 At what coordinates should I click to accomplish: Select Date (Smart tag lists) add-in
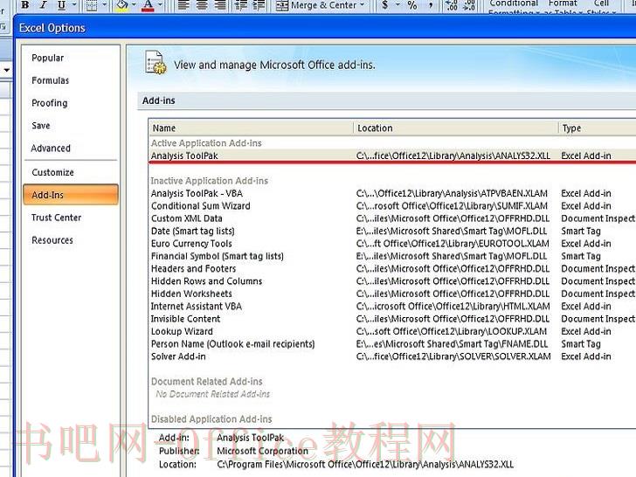(x=392, y=232)
